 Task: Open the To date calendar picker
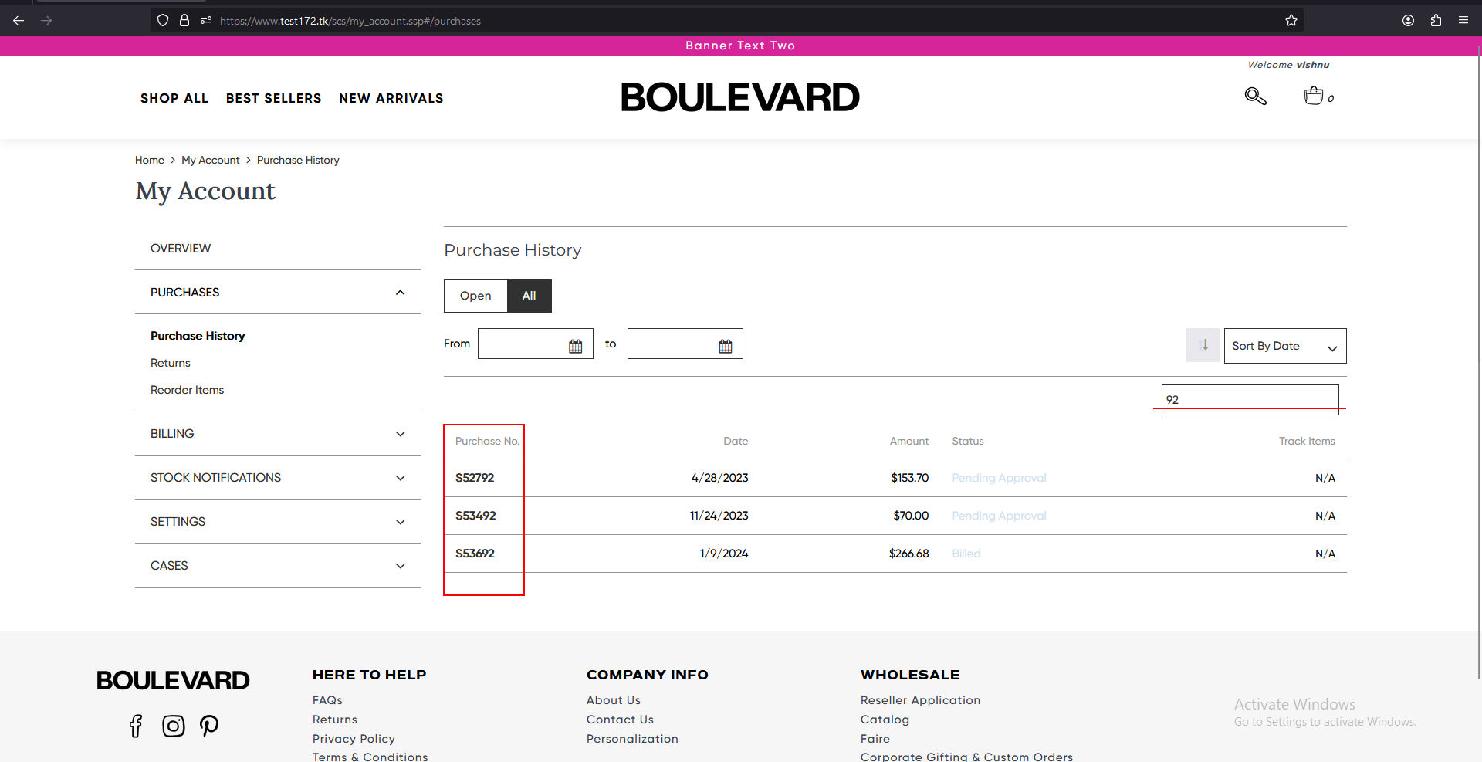(725, 346)
